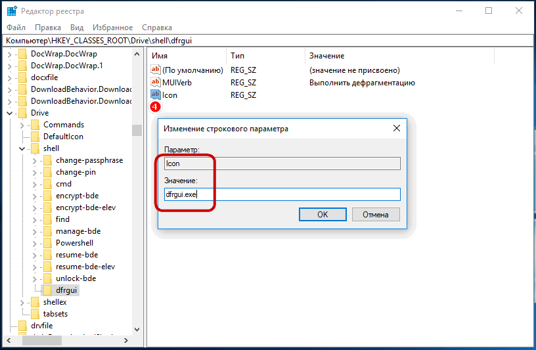
Task: Expand the encrypt-bde-elev key
Action: tap(35, 208)
